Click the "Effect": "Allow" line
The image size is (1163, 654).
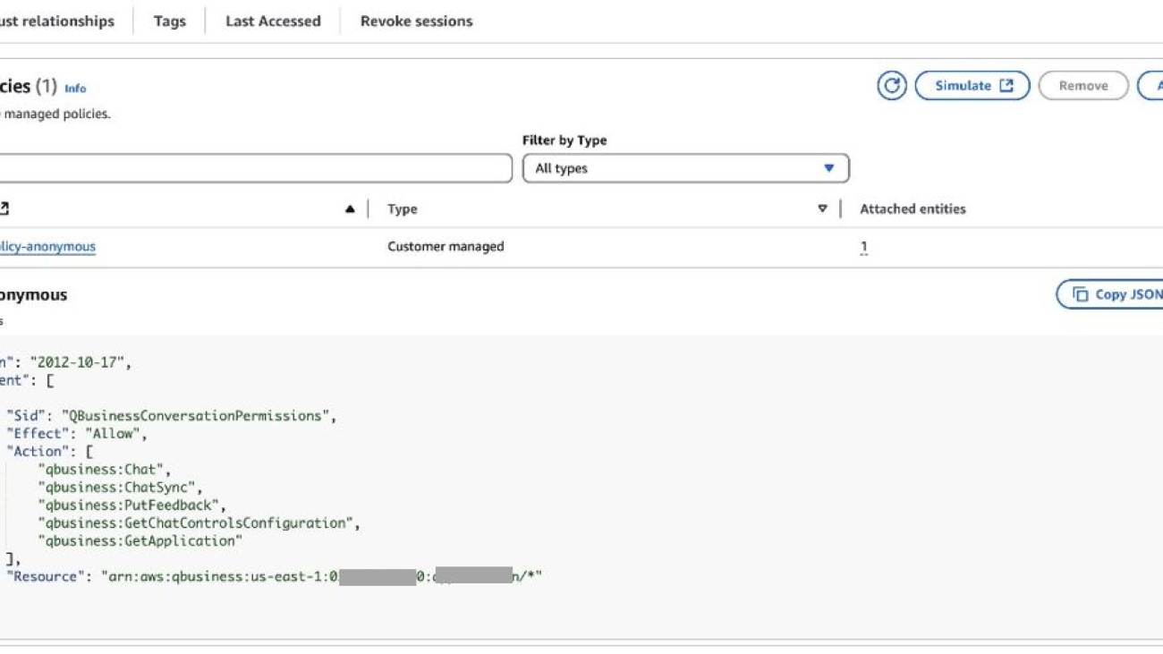(x=77, y=433)
